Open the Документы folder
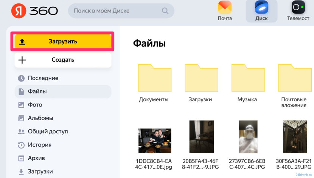The width and height of the screenshot is (314, 178). point(154,77)
